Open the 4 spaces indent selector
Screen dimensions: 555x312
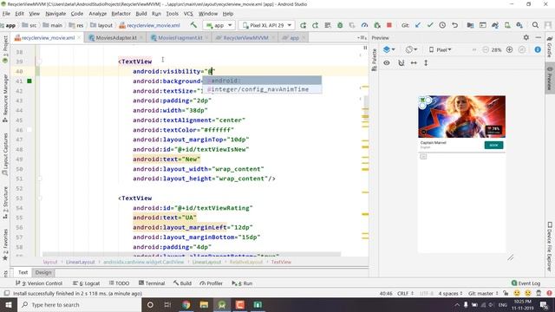click(450, 293)
